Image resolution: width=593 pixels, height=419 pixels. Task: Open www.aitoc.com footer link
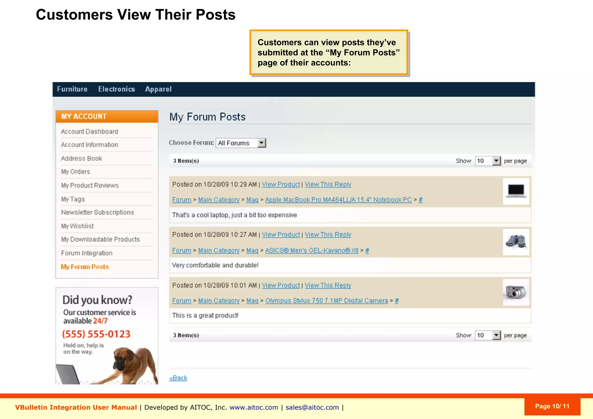click(254, 407)
